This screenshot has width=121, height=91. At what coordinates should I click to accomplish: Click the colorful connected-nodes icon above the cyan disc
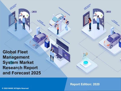(85, 55)
